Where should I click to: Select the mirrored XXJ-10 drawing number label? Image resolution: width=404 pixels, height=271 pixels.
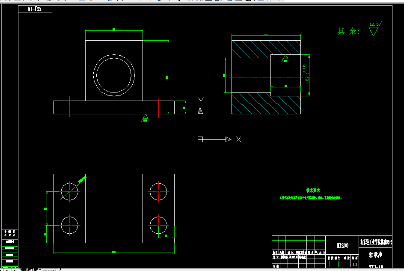point(35,9)
